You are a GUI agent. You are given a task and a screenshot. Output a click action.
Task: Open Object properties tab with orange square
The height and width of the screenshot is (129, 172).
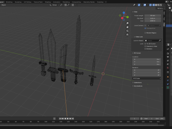tap(168, 77)
